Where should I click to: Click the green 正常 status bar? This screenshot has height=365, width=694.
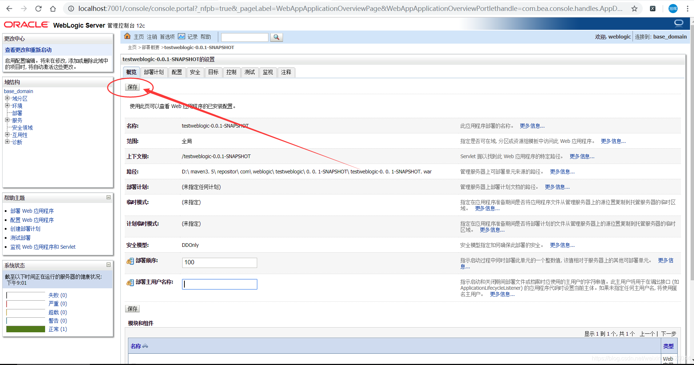click(25, 329)
